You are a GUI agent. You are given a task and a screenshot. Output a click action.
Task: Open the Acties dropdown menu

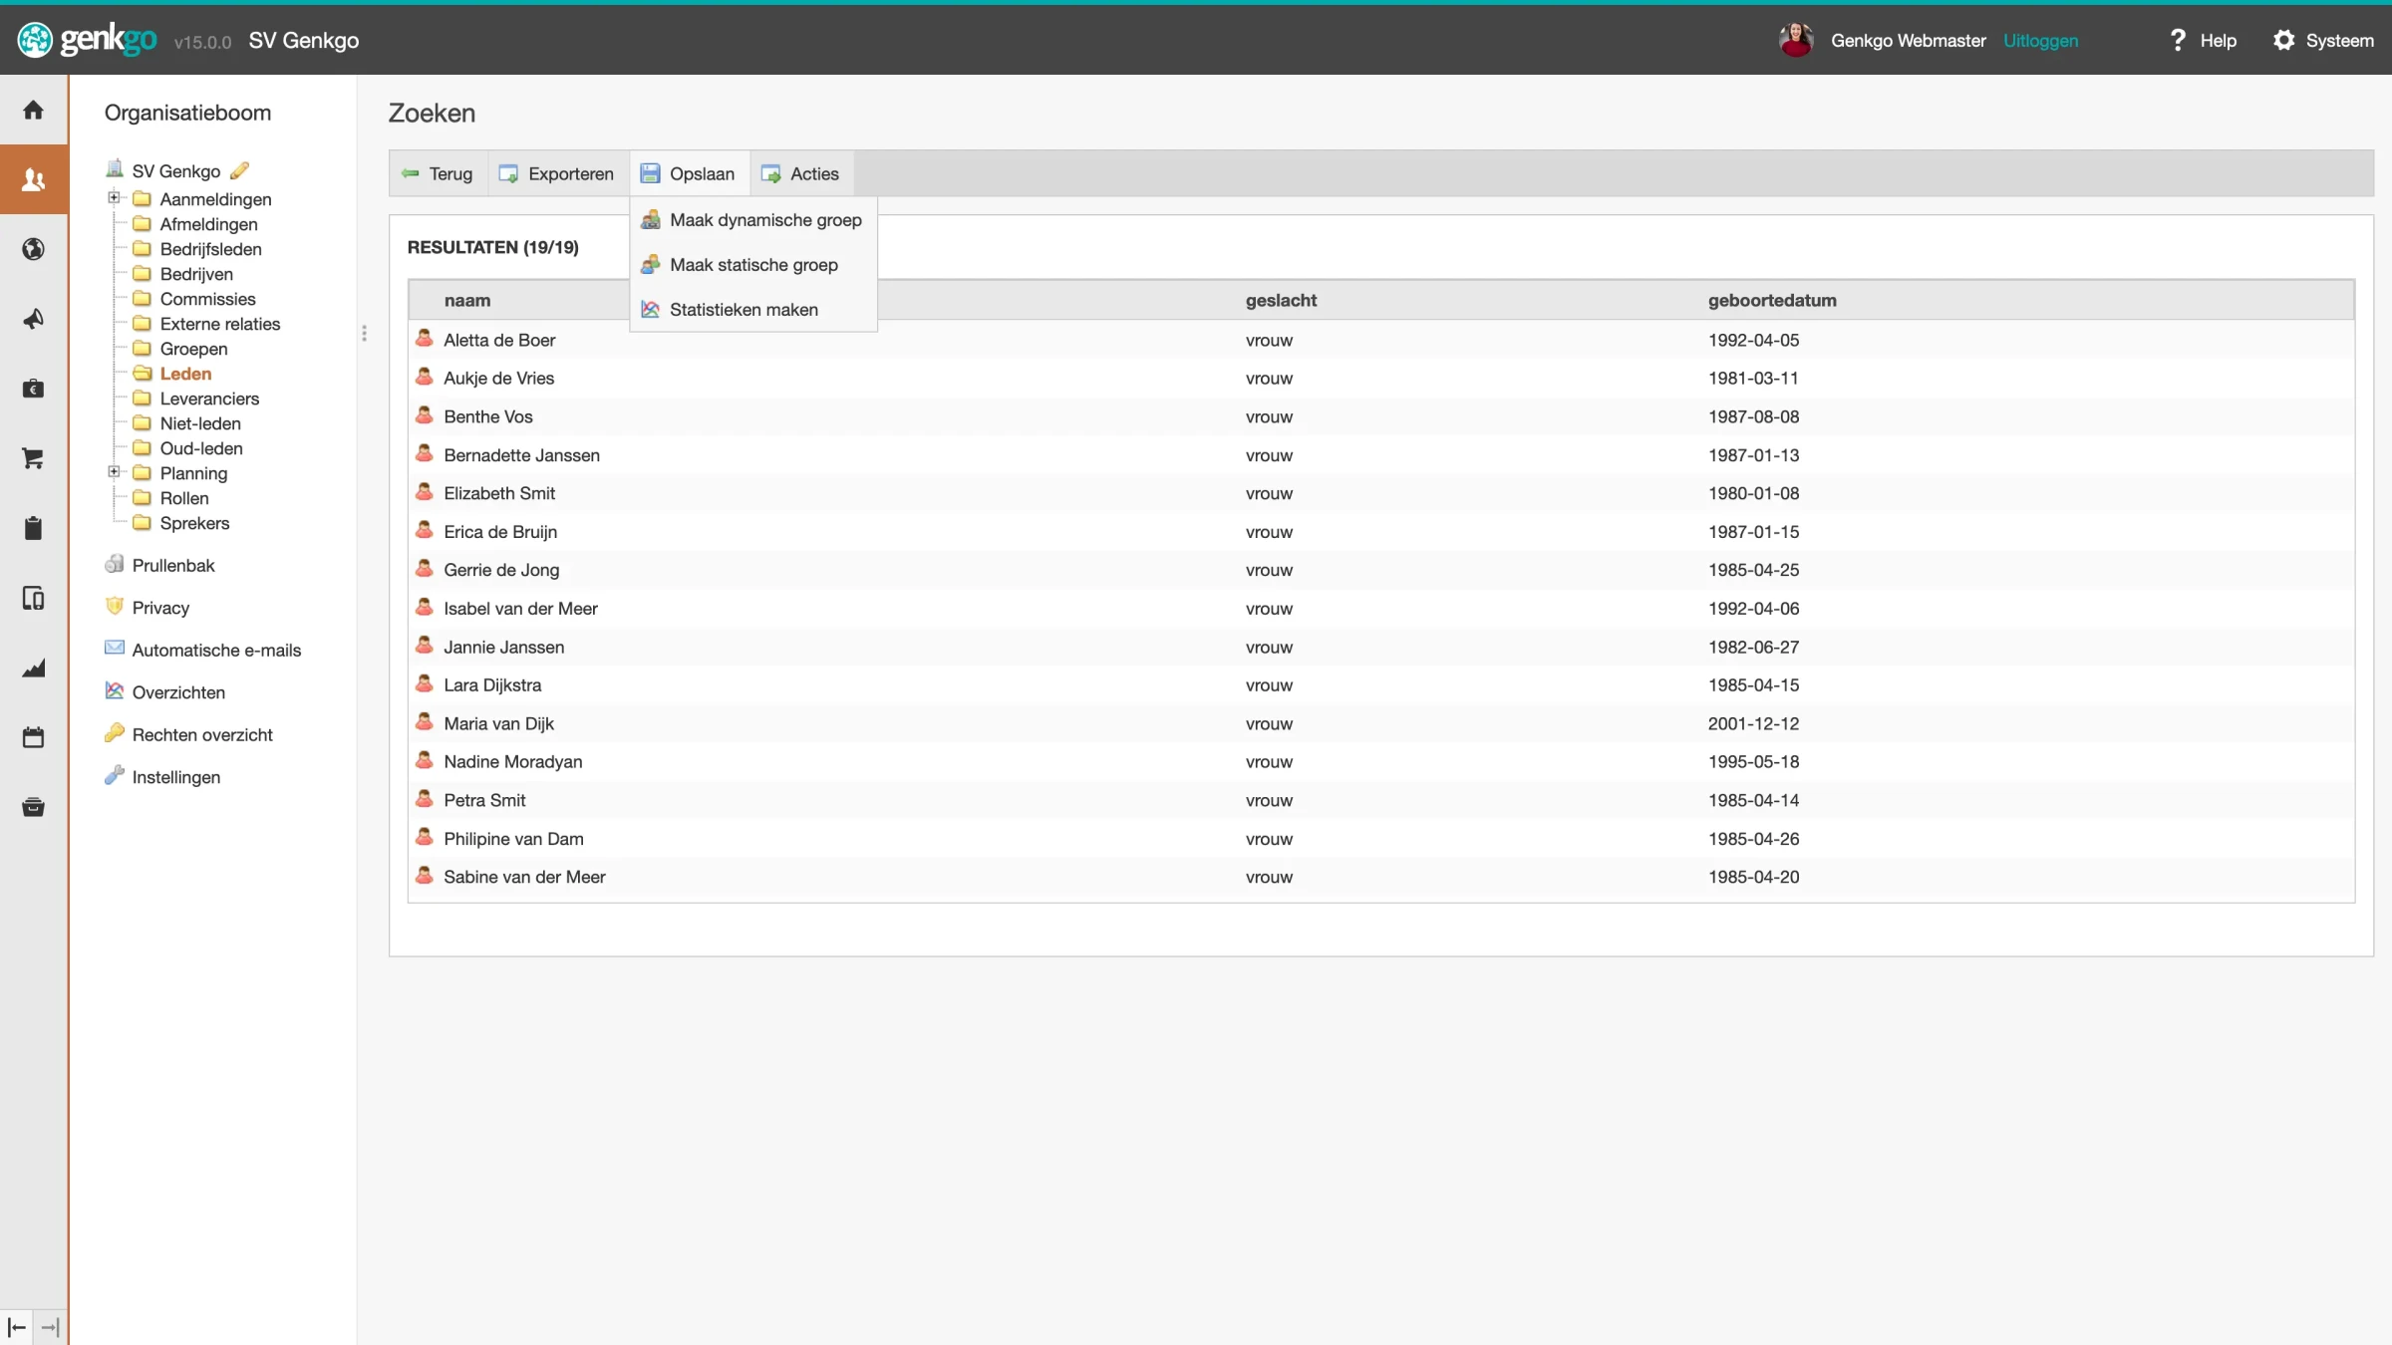click(800, 173)
